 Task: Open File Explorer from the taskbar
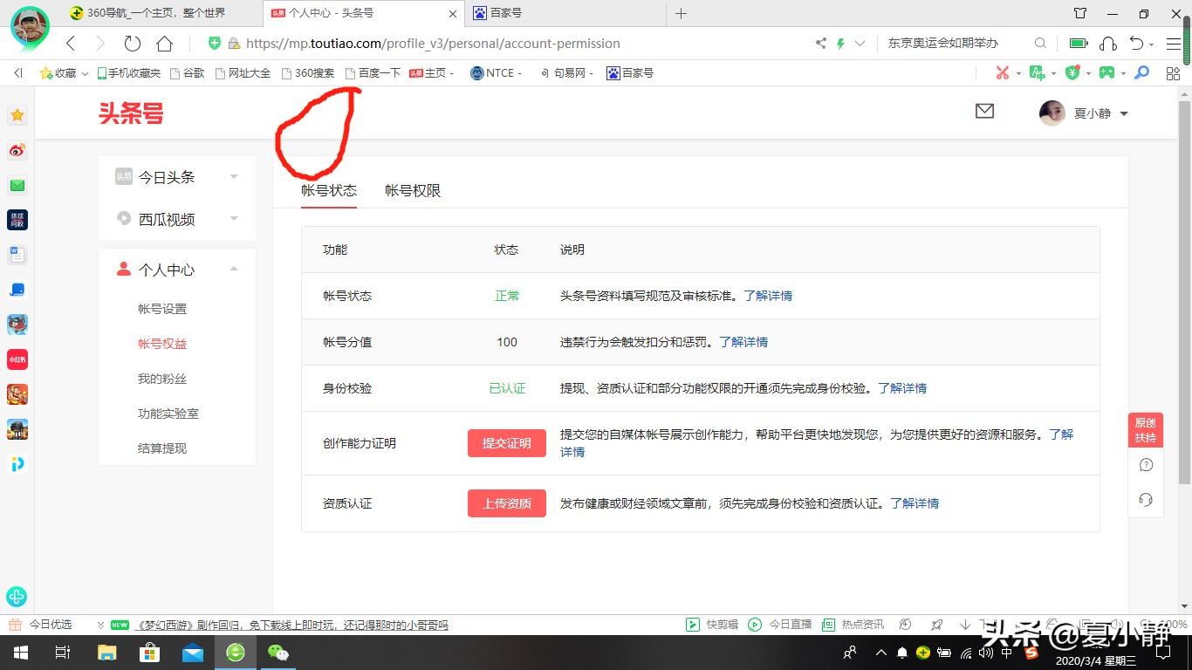(x=106, y=653)
